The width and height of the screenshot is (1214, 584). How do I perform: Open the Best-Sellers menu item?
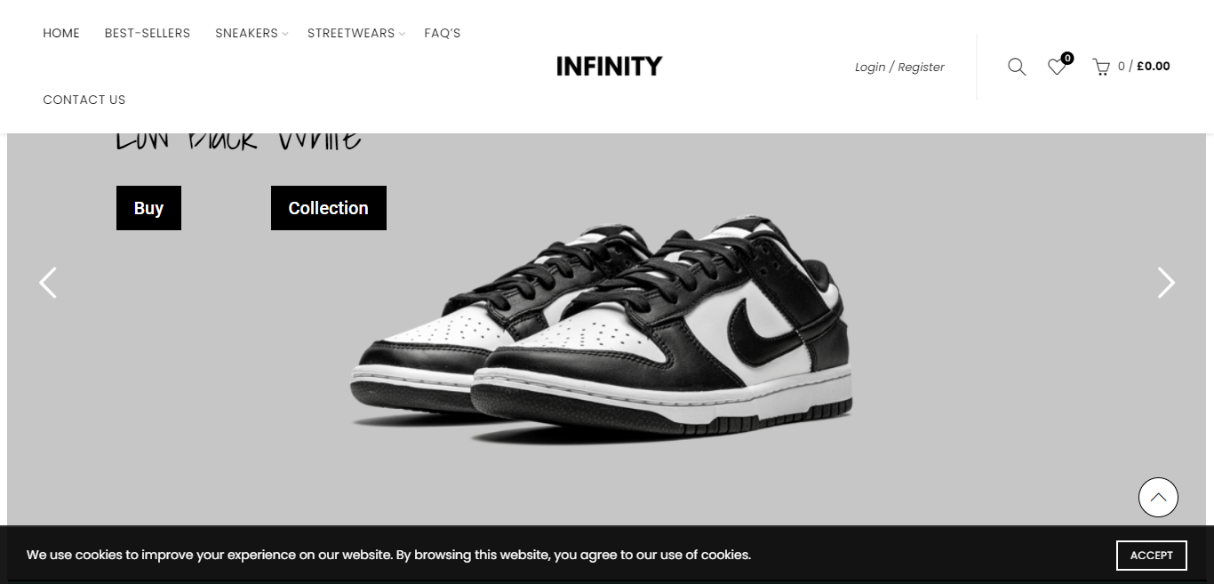point(148,33)
